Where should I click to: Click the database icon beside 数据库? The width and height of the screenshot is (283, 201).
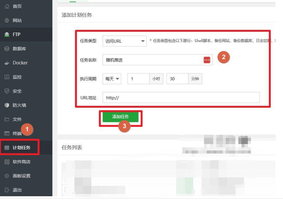click(7, 49)
